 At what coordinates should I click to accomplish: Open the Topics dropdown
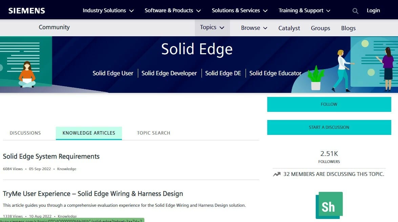click(212, 27)
